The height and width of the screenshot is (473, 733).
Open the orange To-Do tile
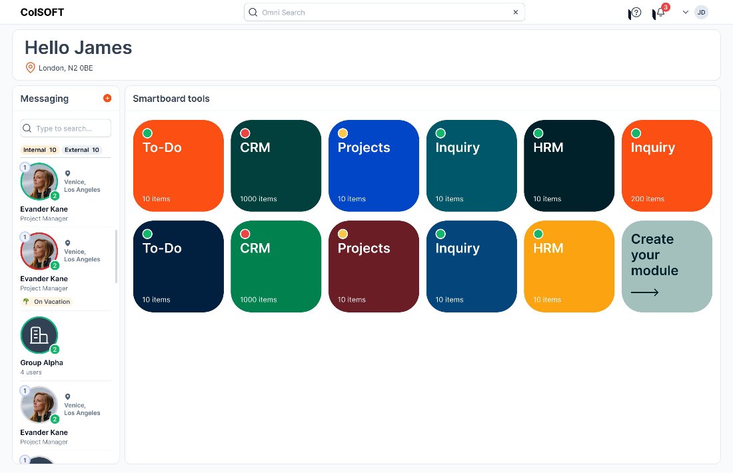[x=179, y=166]
